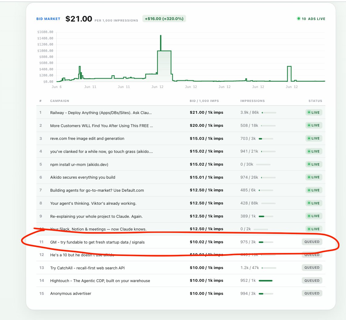The width and height of the screenshot is (346, 320).
Task: Select Your Slack, Notion & meetings campaign
Action: 98,229
